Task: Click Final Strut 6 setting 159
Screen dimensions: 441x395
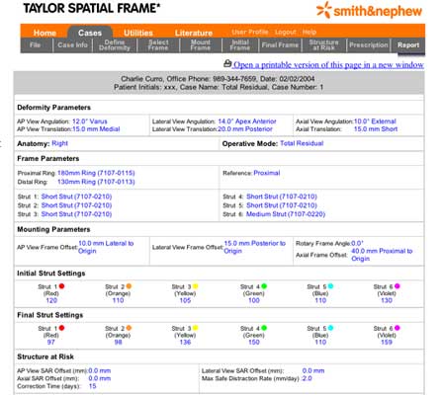Action: coord(387,342)
